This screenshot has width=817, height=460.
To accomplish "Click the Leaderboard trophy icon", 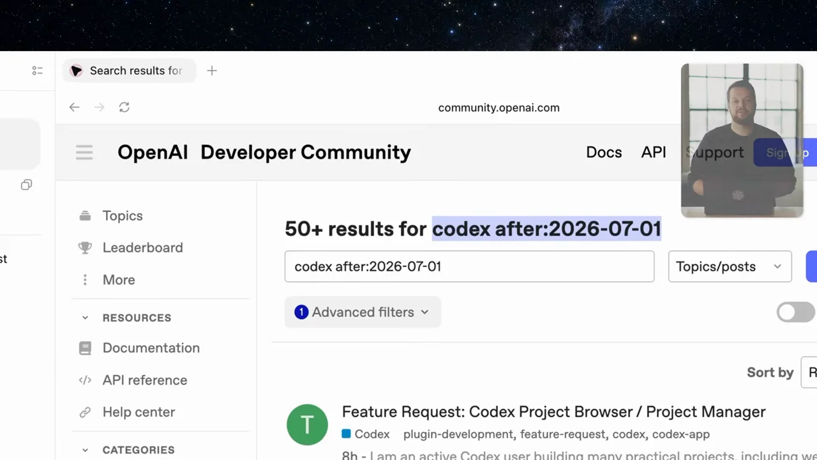I will [x=85, y=248].
